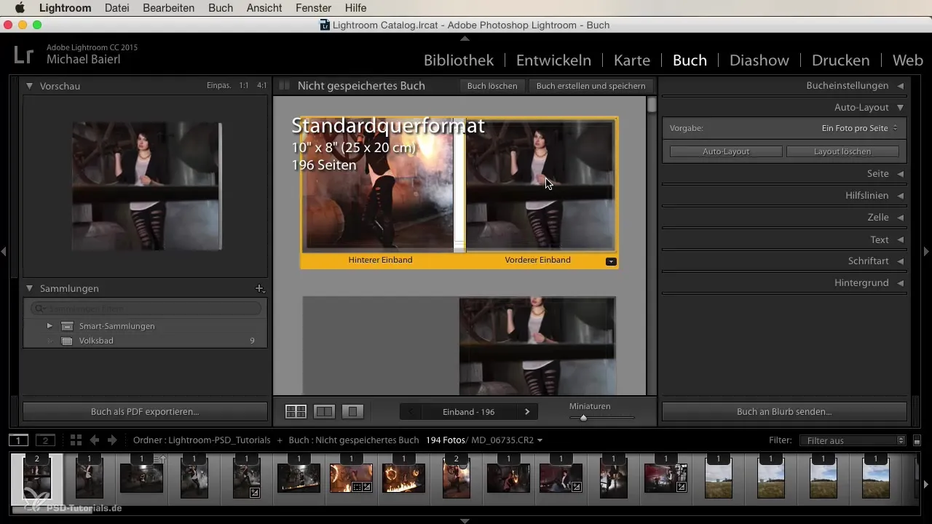
Task: Click crop badge on first fire thumbnail
Action: point(357,487)
